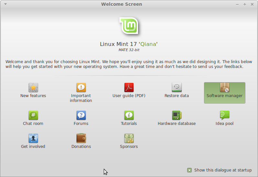Click the Donations label
Viewport: 258px width, 177px height.
(x=81, y=146)
